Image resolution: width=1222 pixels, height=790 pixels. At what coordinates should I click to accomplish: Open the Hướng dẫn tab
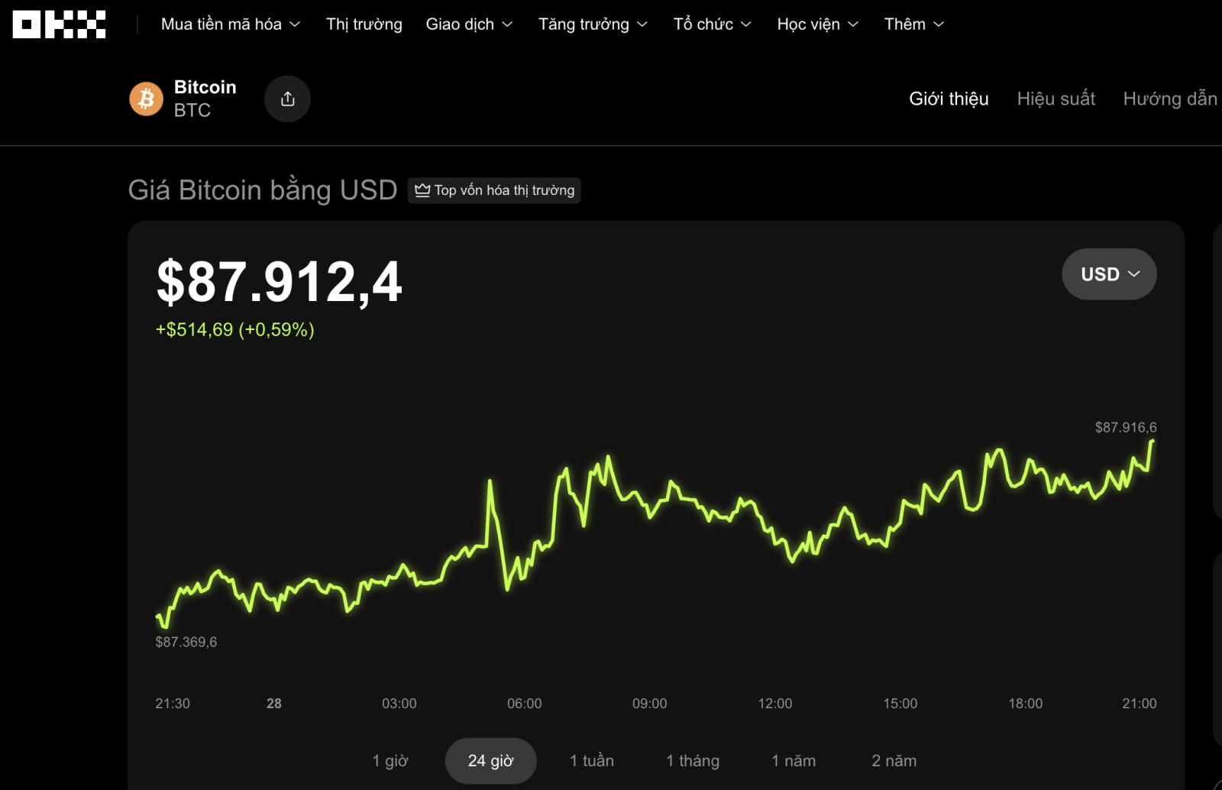coord(1169,99)
